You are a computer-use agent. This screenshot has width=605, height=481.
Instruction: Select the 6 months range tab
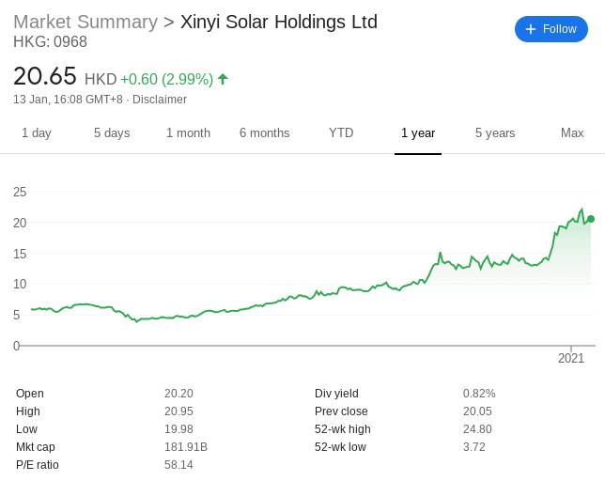[x=264, y=133]
